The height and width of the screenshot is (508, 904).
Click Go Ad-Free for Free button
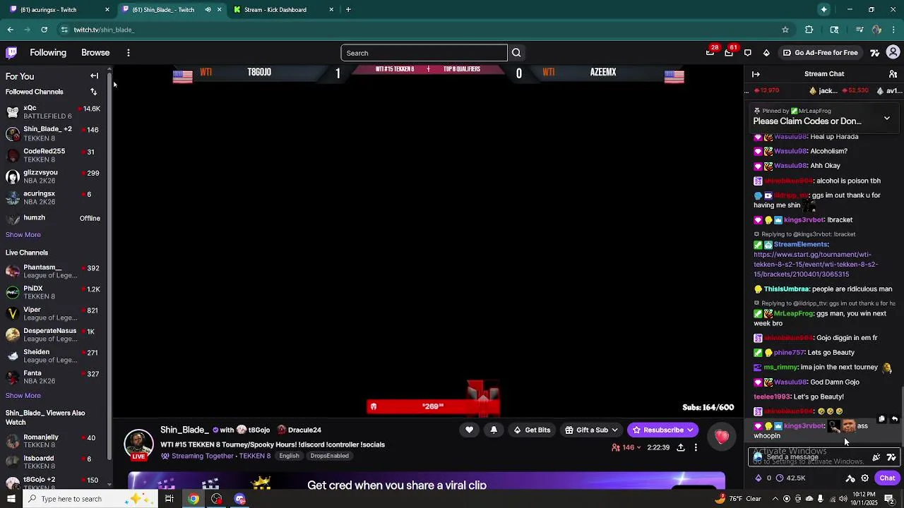click(x=820, y=53)
